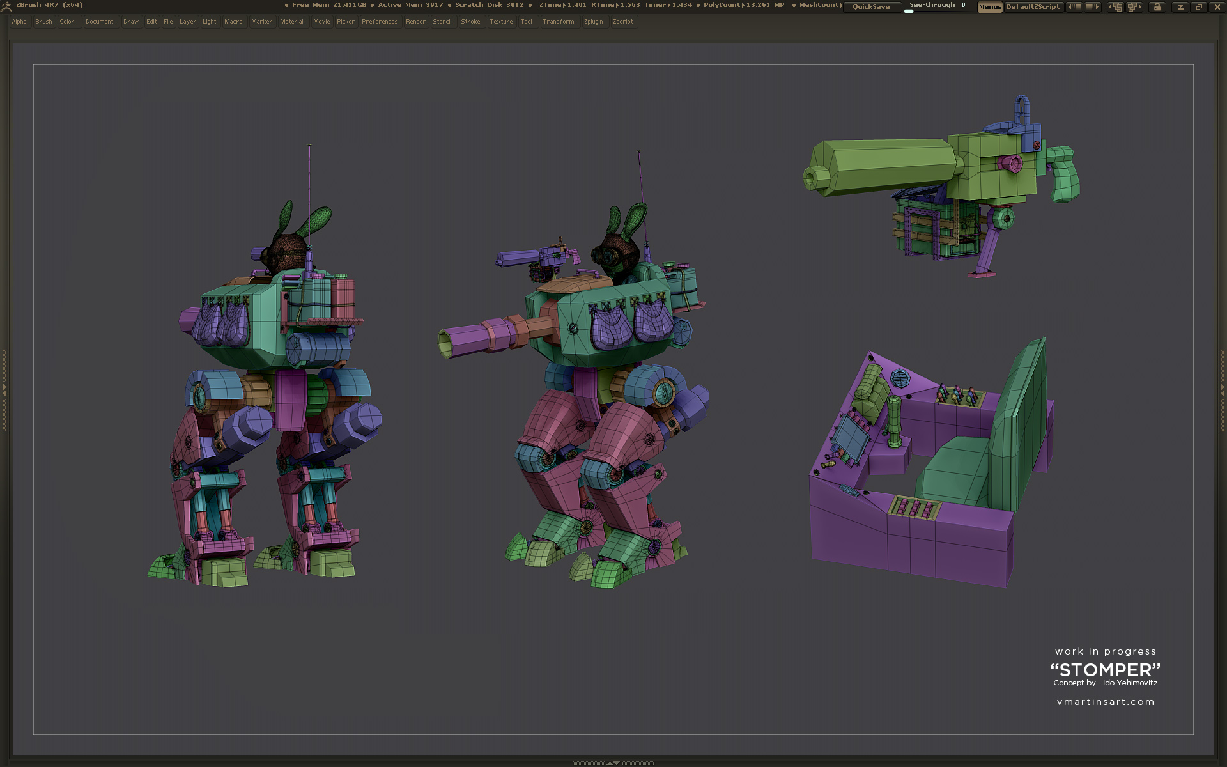Click the Free Mem 21.411GB status text
Image resolution: width=1227 pixels, height=767 pixels.
(329, 5)
